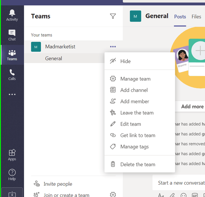Click the Start a new conversation box

[x=179, y=183]
